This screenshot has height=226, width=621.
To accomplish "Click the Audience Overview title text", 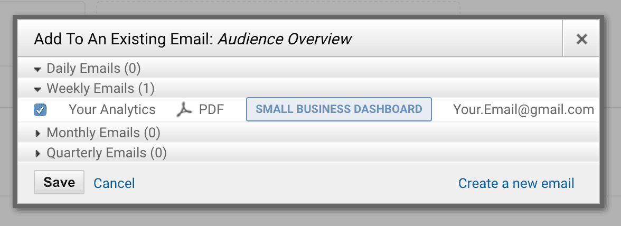I will [284, 39].
